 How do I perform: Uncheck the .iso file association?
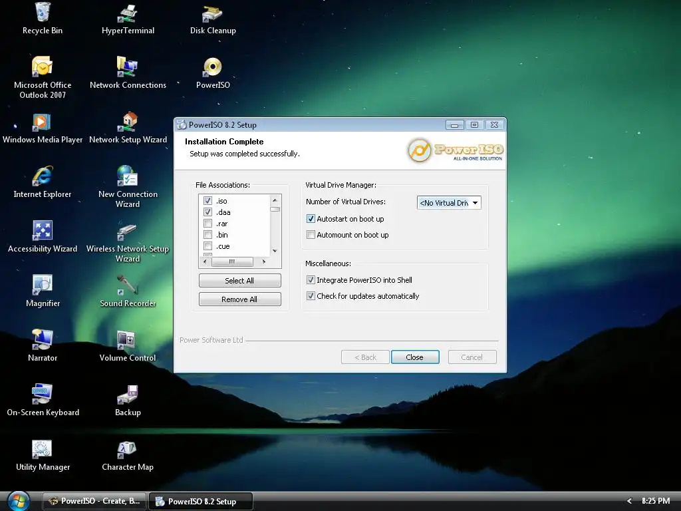[x=207, y=201]
